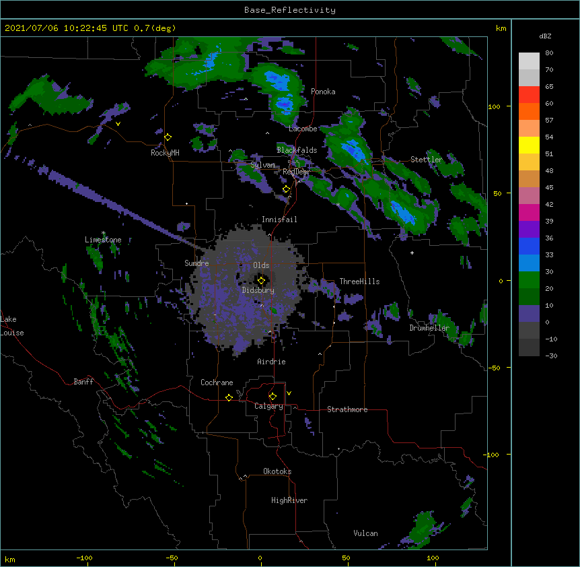
Task: Click the Innisfail label
Action: coord(279,220)
